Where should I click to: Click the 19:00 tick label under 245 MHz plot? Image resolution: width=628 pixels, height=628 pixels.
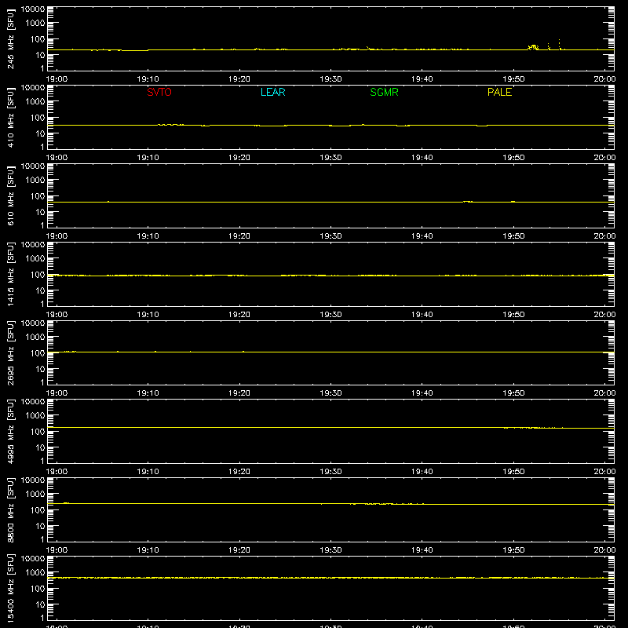pyautogui.click(x=57, y=79)
